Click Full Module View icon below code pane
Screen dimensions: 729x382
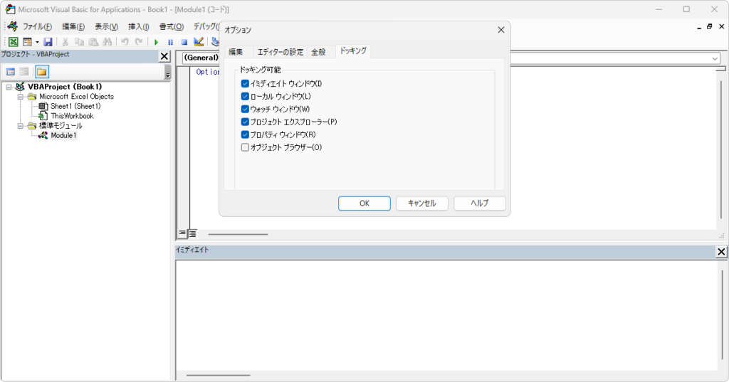coord(192,233)
